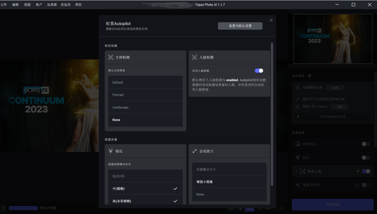Screen dimensions: 377x214
Task: Choose 中(模糊) sharpen option
Action: [x=145, y=188]
